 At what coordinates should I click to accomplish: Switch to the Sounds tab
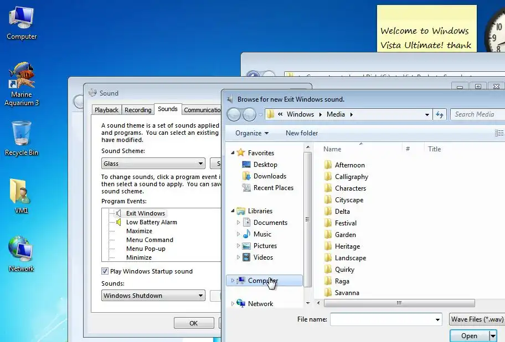click(x=168, y=109)
